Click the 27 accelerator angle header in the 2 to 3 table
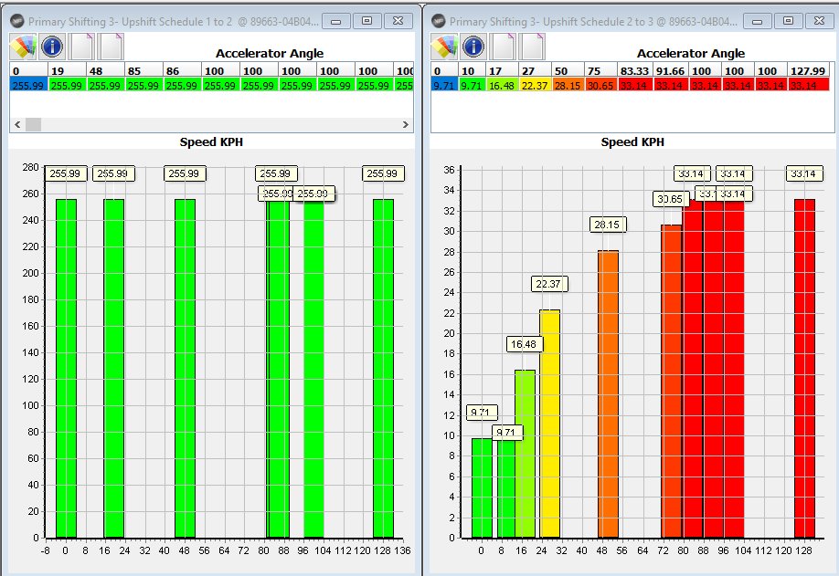Screen dimensions: 839x576 535,70
